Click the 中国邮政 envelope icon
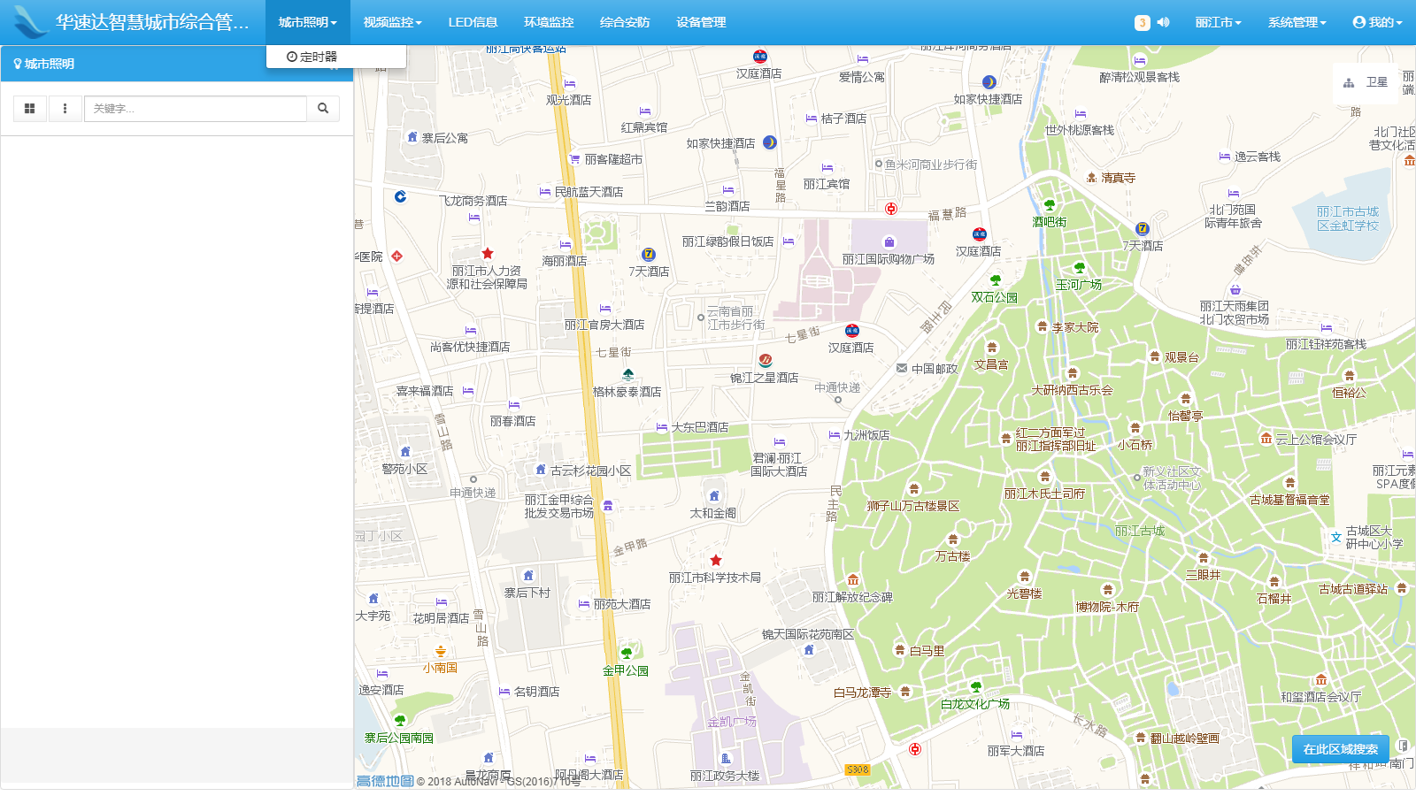Screen dimensions: 1416x796 tap(902, 368)
